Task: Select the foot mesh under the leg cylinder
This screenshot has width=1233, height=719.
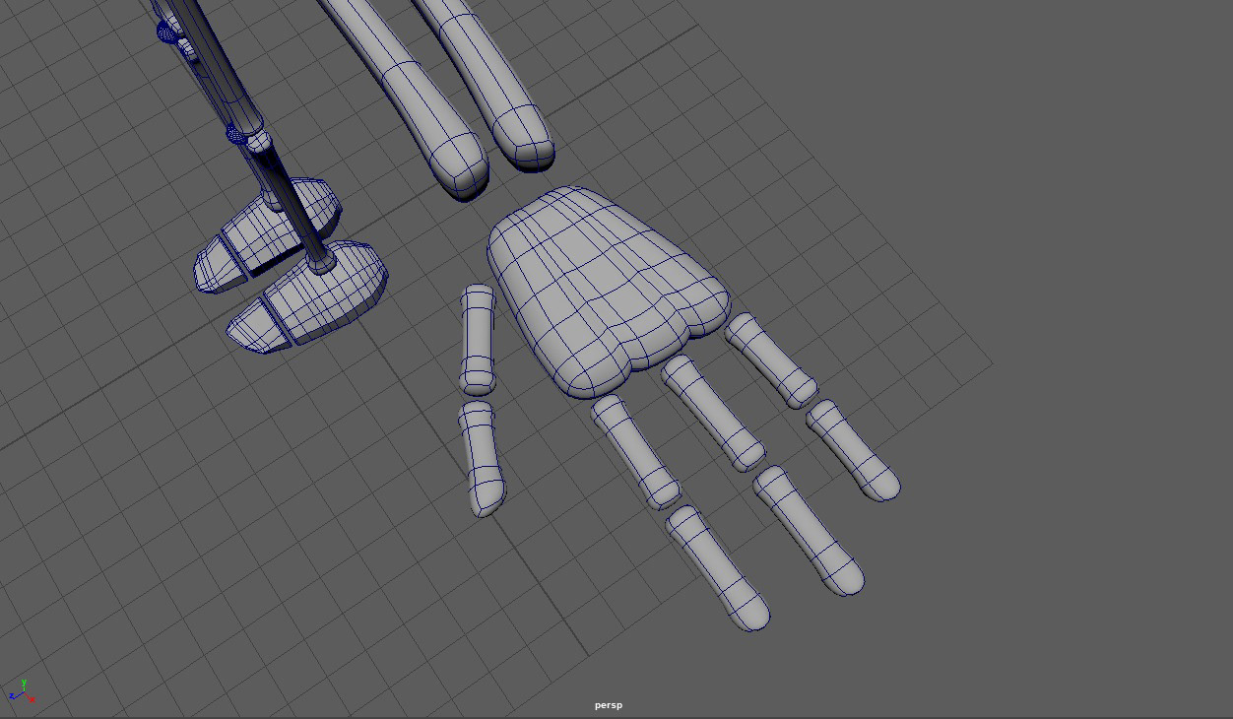Action: pyautogui.click(x=330, y=291)
